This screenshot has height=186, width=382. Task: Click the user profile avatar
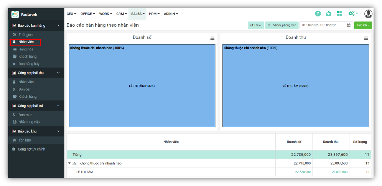(x=368, y=14)
